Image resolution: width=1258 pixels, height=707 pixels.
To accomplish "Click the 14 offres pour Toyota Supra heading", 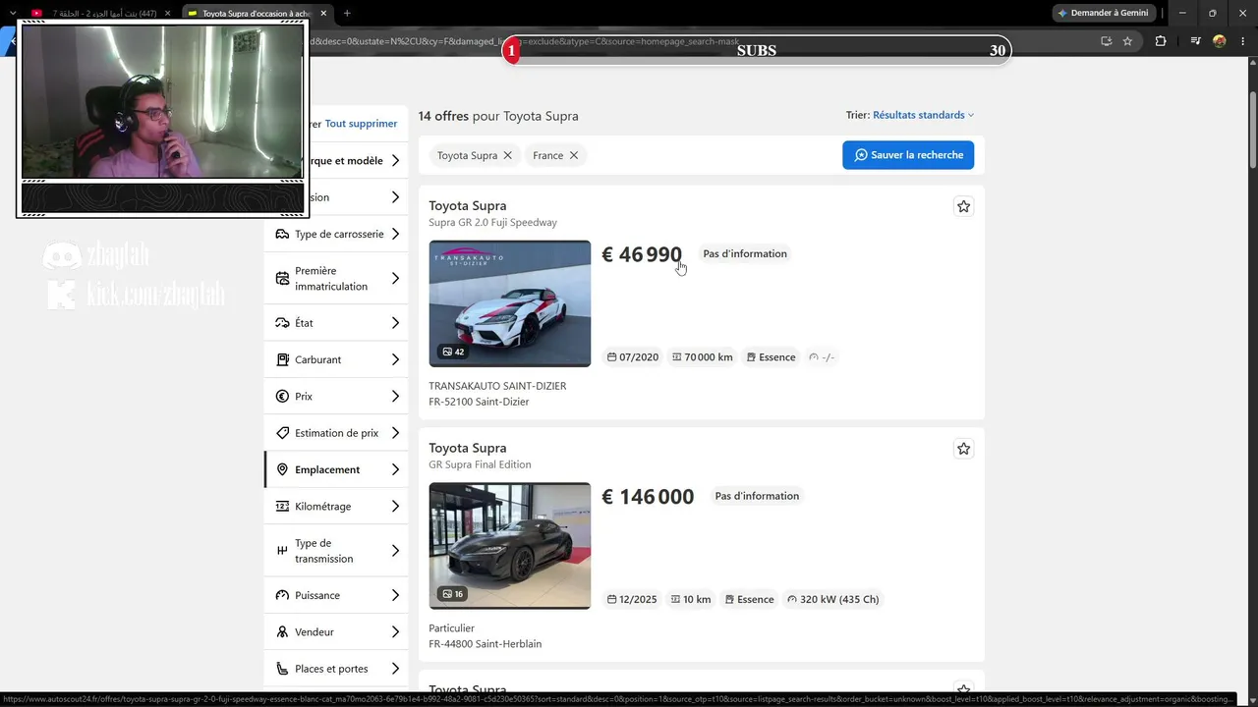I will pyautogui.click(x=498, y=116).
